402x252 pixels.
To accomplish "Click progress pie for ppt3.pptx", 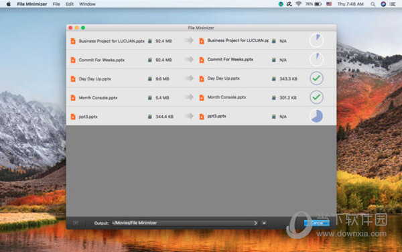I will 316,116.
